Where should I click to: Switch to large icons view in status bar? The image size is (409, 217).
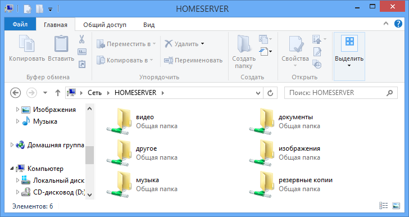396,206
